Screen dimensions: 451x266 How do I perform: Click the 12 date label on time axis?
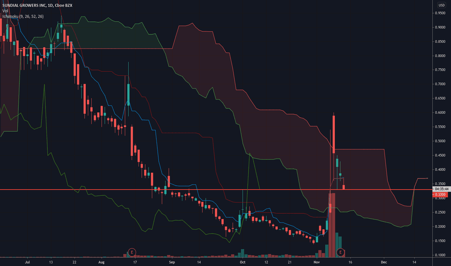click(x=266, y=262)
